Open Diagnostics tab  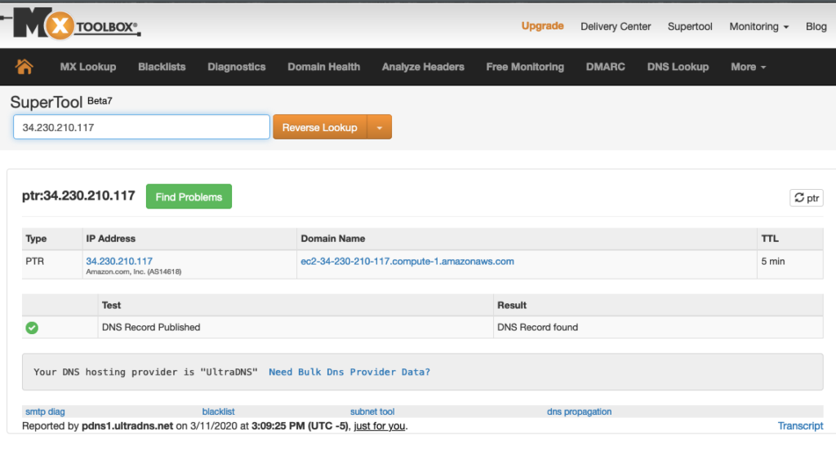pos(237,67)
